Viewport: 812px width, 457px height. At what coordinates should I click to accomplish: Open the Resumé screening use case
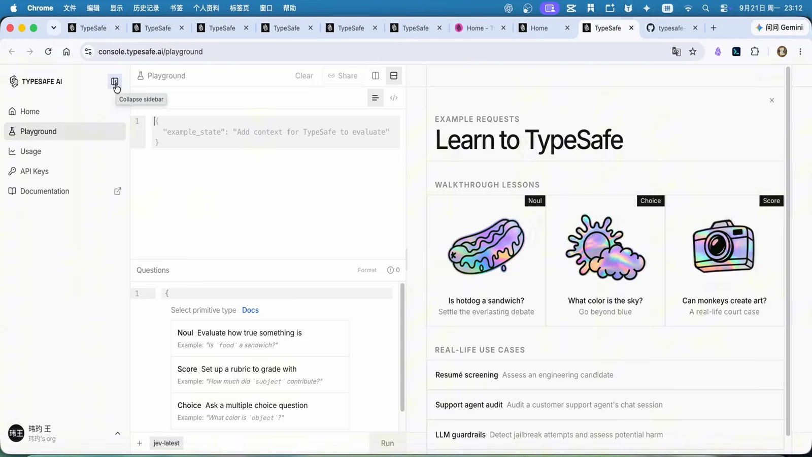(x=605, y=375)
